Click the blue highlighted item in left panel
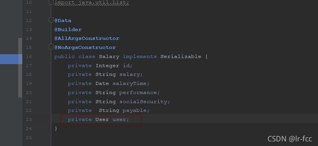 [x=11, y=59]
